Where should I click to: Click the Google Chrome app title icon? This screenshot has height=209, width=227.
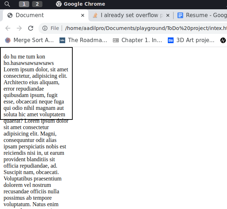point(59,4)
